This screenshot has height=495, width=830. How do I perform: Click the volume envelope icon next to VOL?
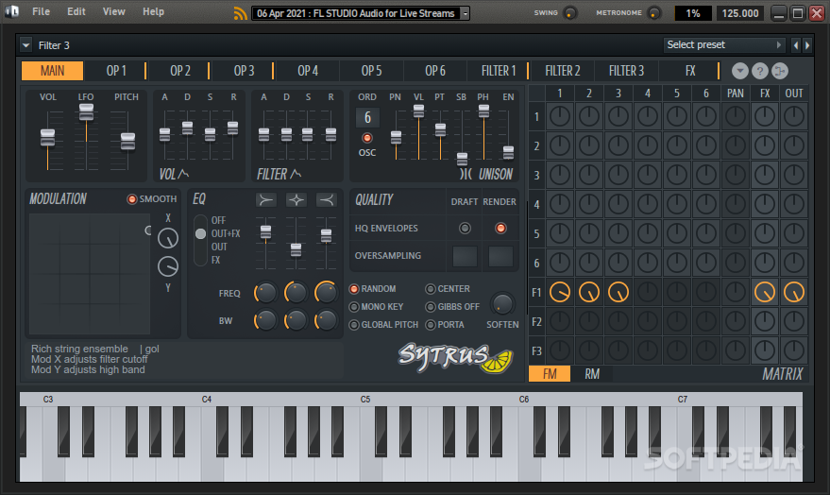[x=183, y=174]
